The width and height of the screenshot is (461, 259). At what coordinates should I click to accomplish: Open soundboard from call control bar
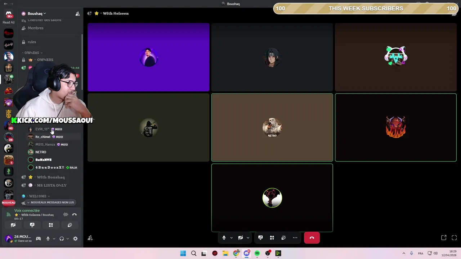point(283,238)
